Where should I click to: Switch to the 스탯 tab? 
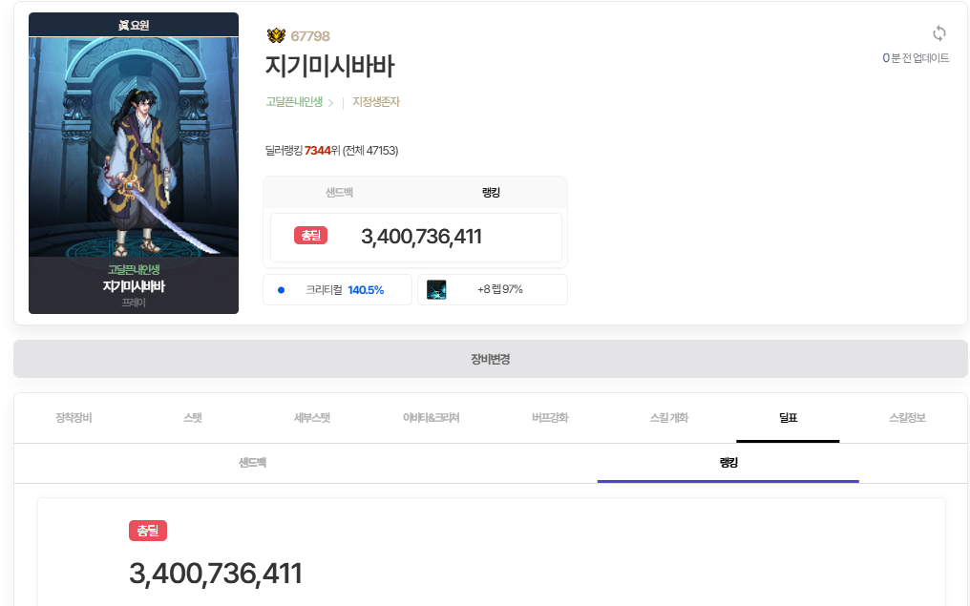pos(193,418)
